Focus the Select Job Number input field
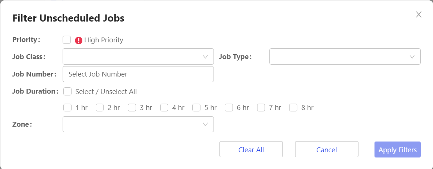This screenshot has height=169, width=433. pyautogui.click(x=138, y=74)
